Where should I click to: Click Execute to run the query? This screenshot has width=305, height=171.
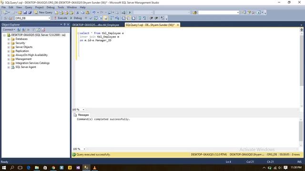tap(61, 18)
